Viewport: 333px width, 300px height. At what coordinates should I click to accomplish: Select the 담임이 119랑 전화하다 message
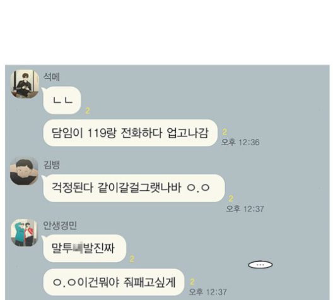pyautogui.click(x=131, y=133)
